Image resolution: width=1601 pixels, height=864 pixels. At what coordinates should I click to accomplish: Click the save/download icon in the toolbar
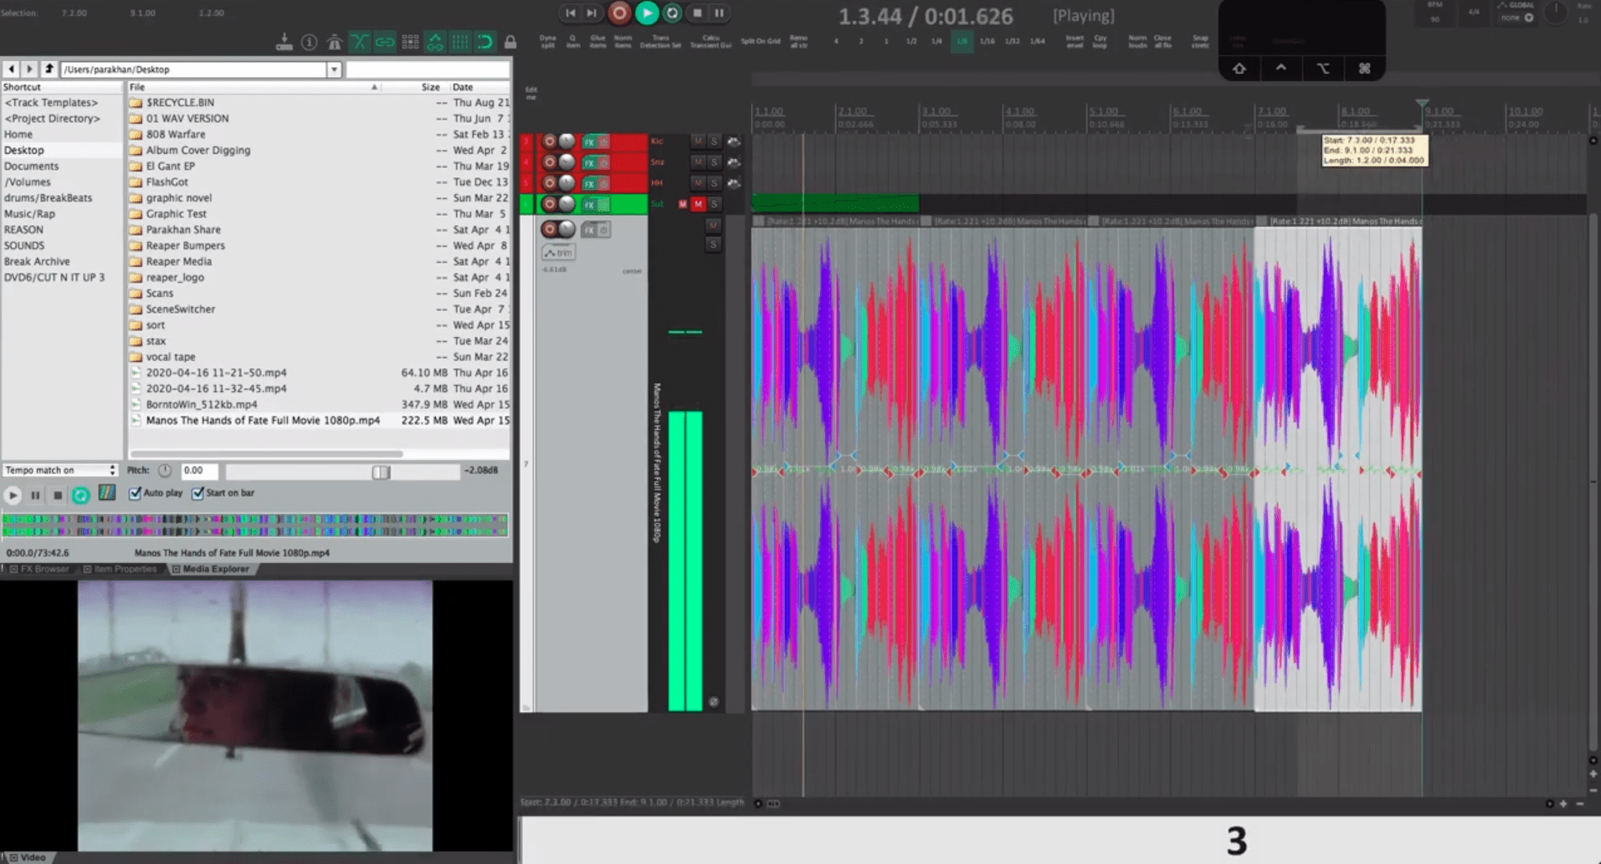285,42
